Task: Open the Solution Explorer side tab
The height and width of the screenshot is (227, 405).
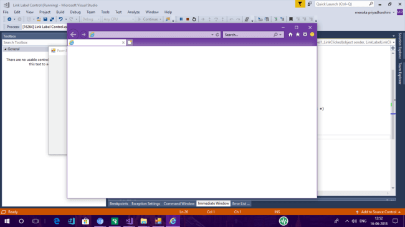Action: 400,45
